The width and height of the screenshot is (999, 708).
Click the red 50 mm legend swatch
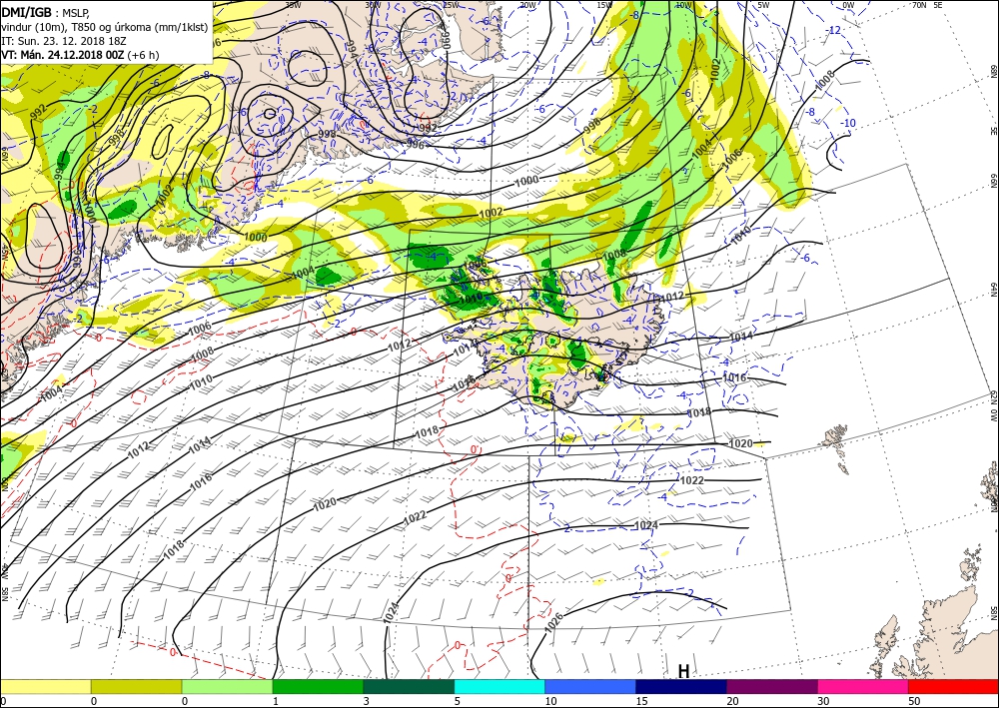(953, 686)
